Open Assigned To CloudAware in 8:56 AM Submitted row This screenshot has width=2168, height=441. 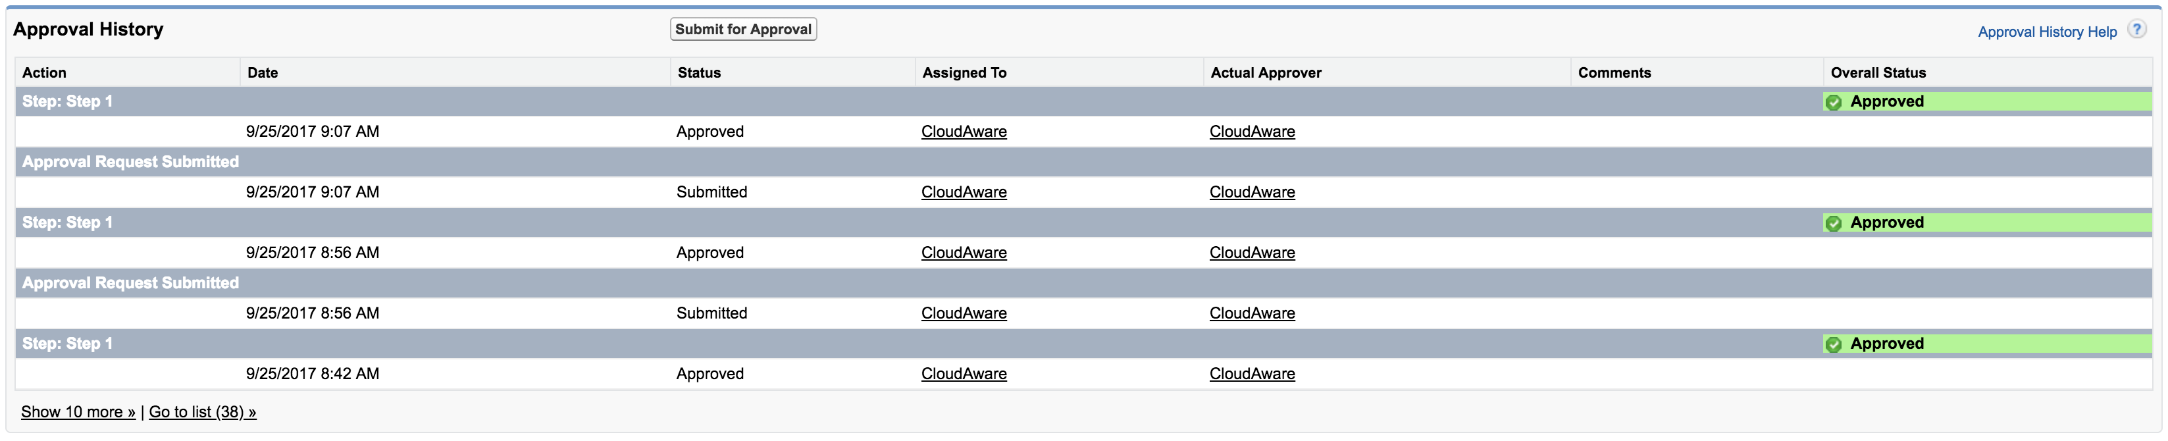964,313
